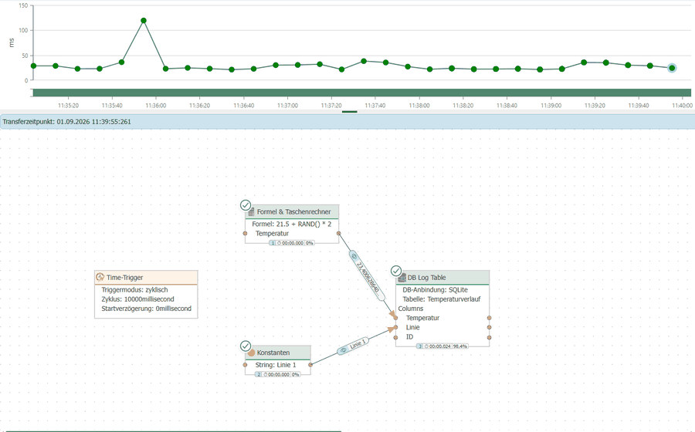Viewport: 695px width, 432px height.
Task: Select the DB Log Table node title
Action: click(426, 278)
